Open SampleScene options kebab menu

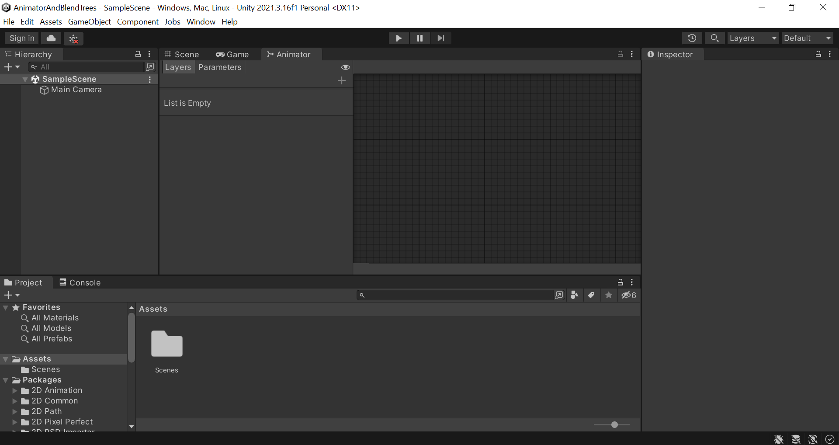149,79
